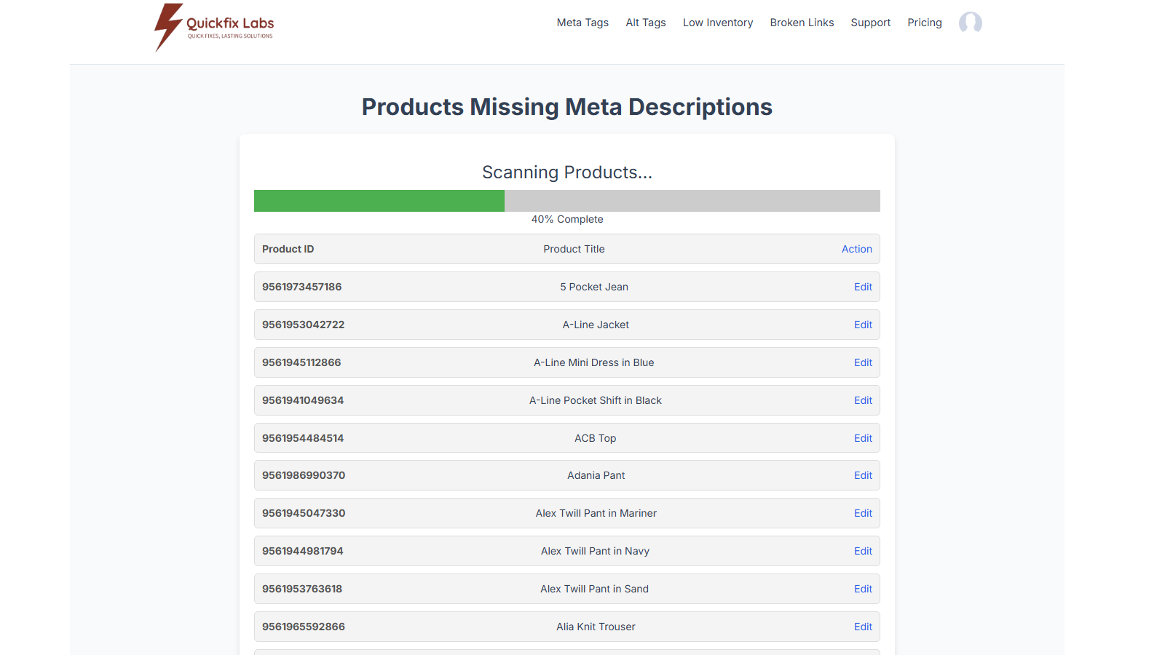Open the user profile avatar
Image resolution: width=1165 pixels, height=655 pixels.
pos(971,23)
